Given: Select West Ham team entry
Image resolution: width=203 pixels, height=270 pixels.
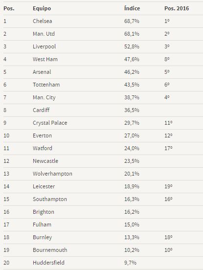Looking at the screenshot, I should pos(45,59).
